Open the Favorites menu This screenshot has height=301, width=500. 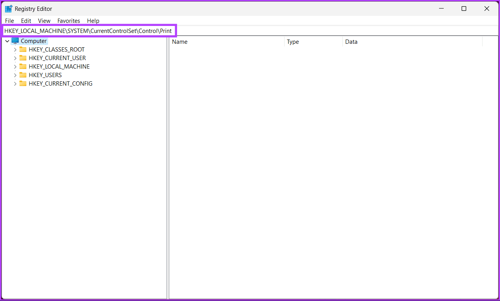69,21
